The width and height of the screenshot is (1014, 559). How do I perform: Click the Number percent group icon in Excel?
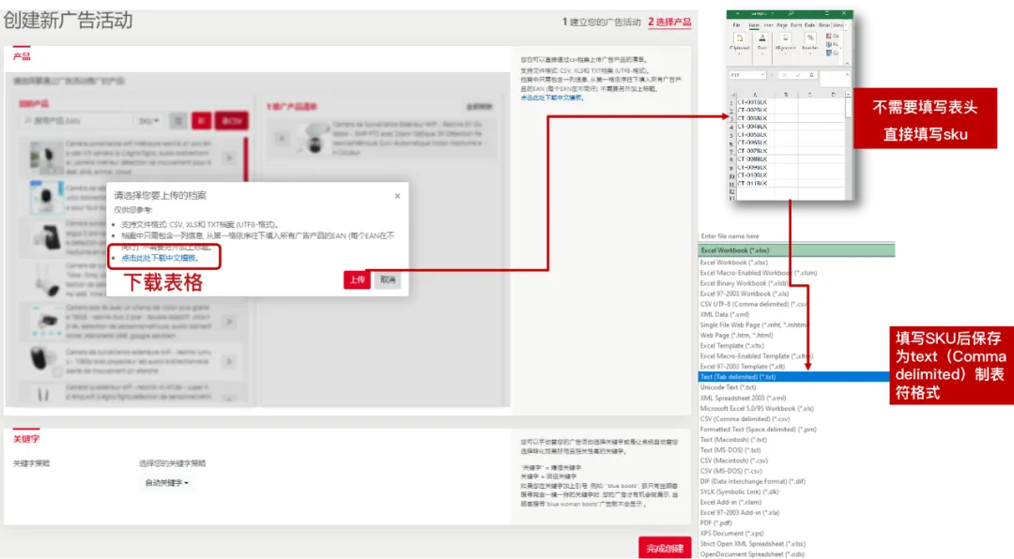pos(810,38)
